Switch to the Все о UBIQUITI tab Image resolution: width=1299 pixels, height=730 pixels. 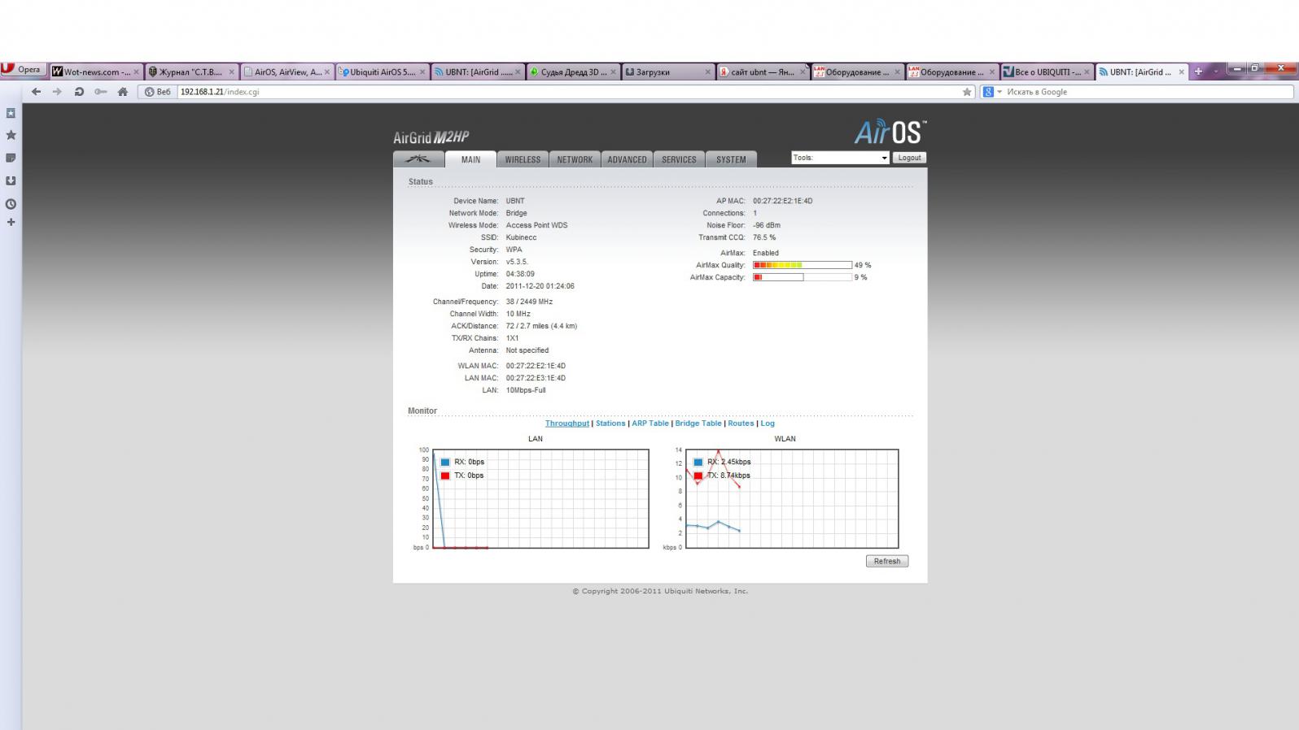point(1047,72)
